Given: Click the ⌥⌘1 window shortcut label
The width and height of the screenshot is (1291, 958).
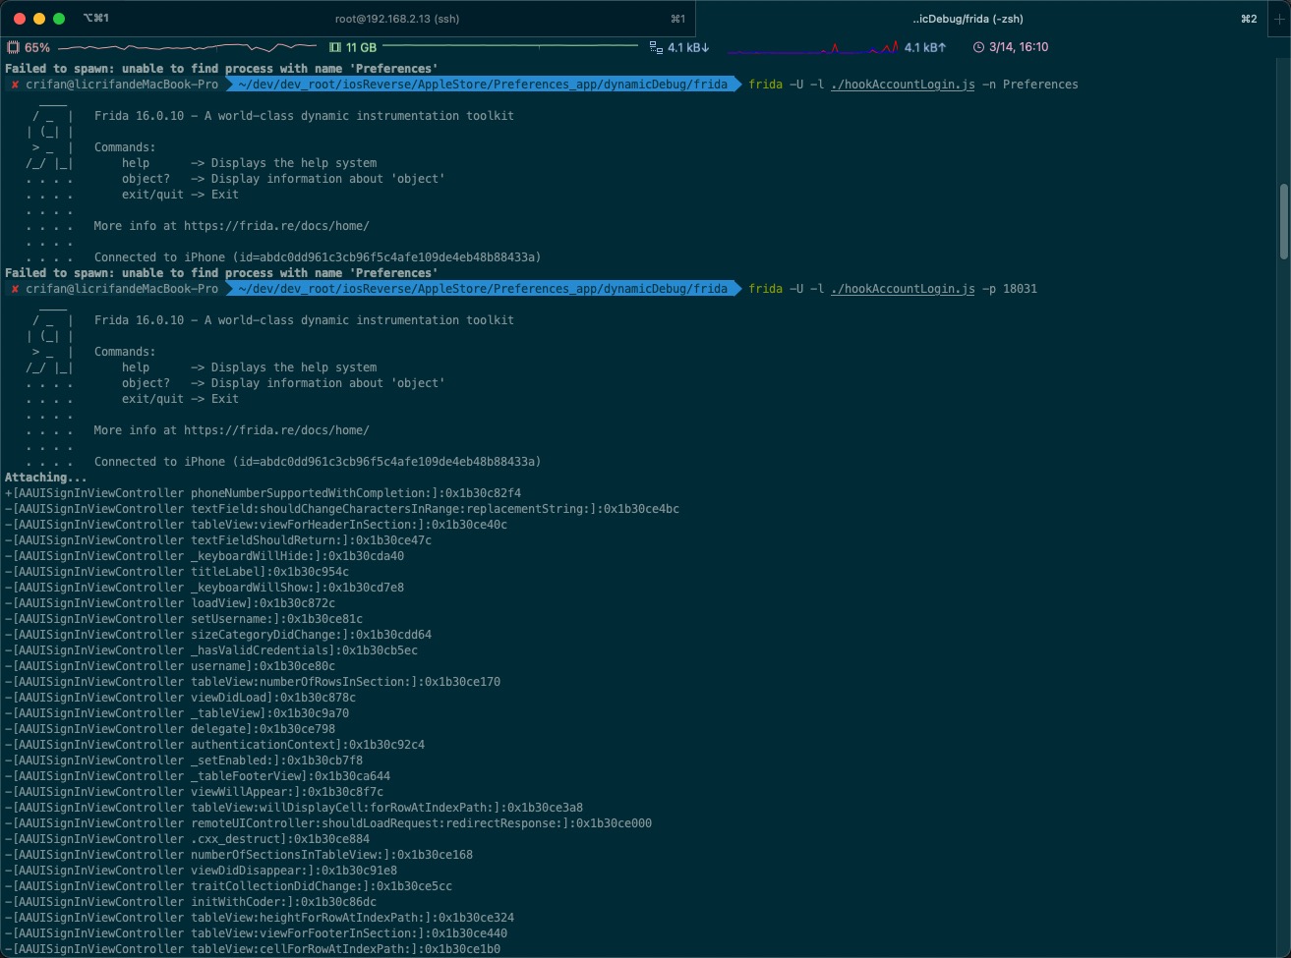Looking at the screenshot, I should 96,19.
